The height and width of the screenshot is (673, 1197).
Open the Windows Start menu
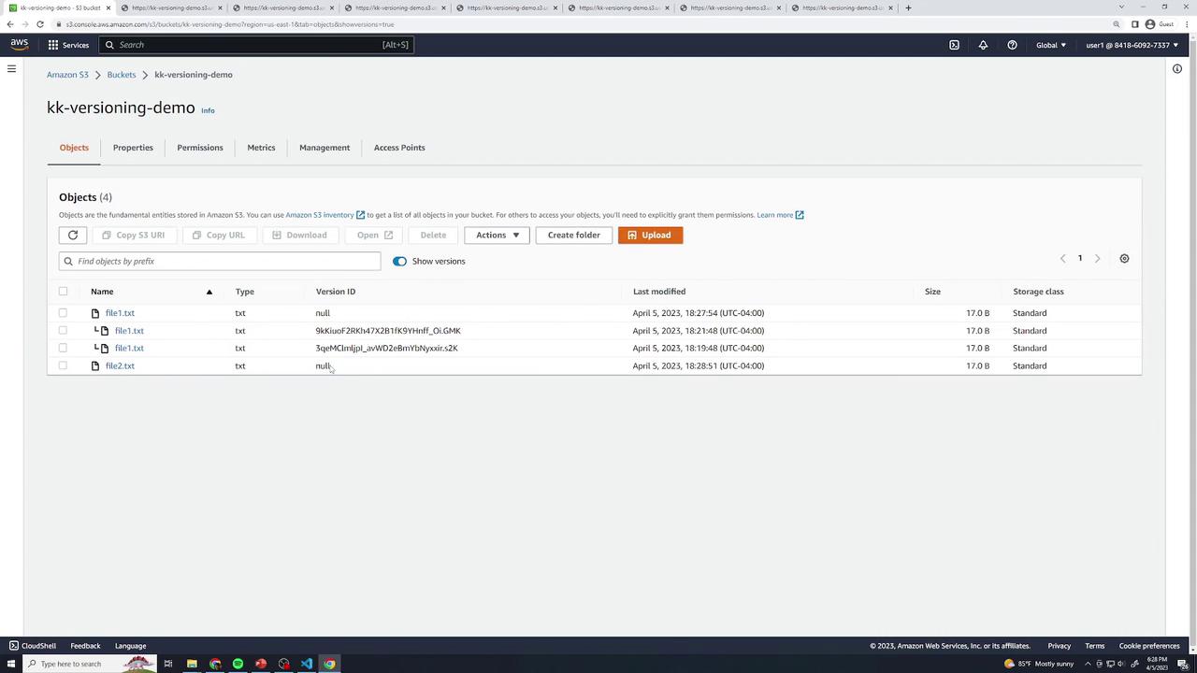click(10, 664)
